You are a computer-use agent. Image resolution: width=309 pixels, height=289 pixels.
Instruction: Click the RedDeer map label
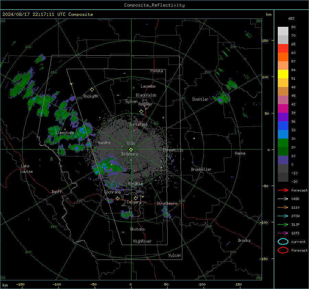pos(146,104)
